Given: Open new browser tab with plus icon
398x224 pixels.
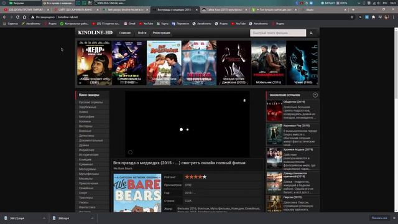Looking at the screenshot, I should coord(353,10).
